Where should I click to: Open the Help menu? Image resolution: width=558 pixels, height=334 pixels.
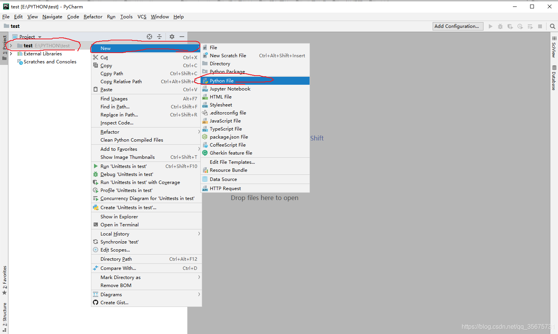[x=178, y=16]
